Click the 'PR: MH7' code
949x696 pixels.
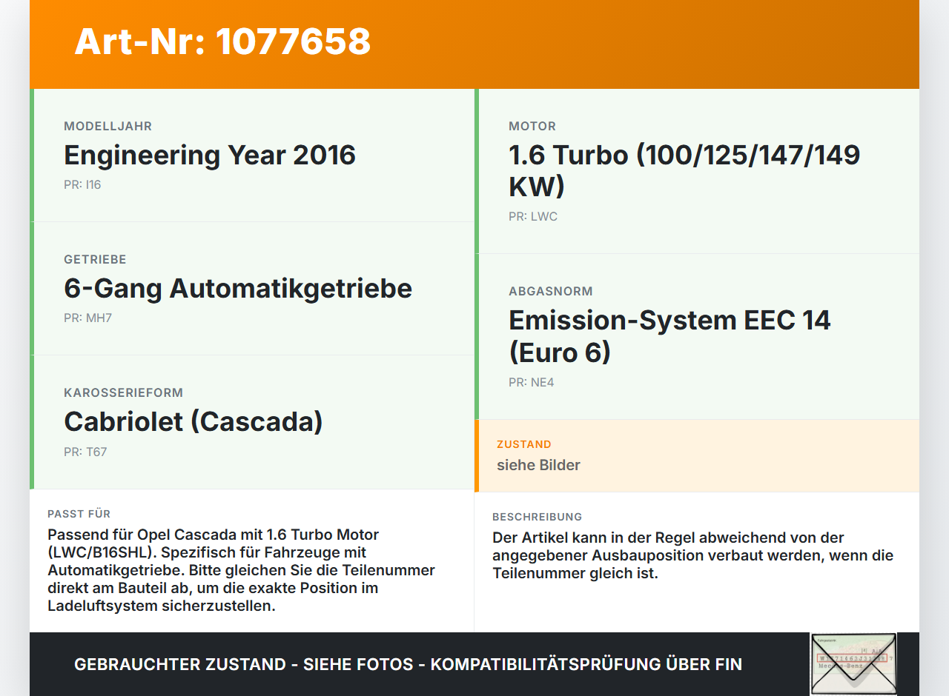[87, 318]
